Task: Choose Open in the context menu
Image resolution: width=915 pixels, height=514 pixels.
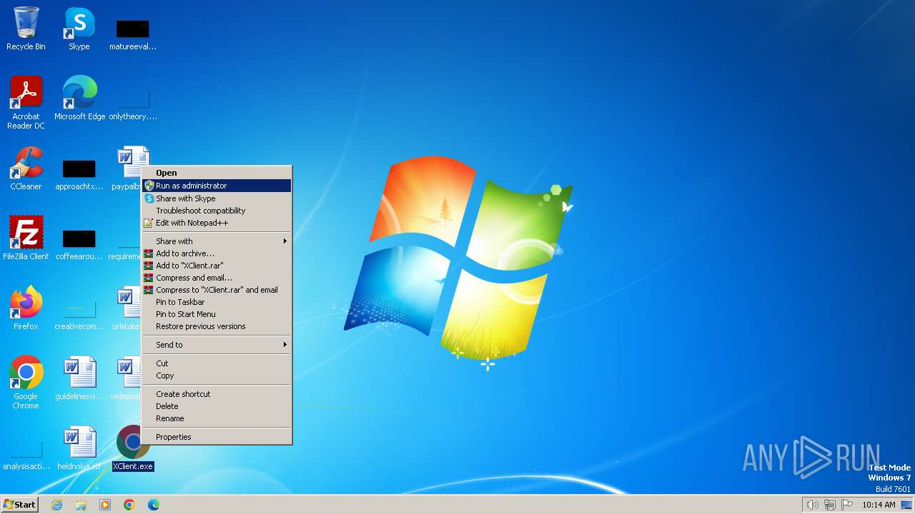Action: pyautogui.click(x=217, y=173)
